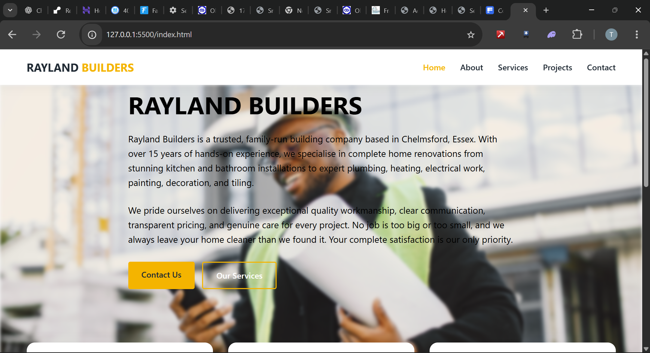Open Chrome three-dot menu

637,34
